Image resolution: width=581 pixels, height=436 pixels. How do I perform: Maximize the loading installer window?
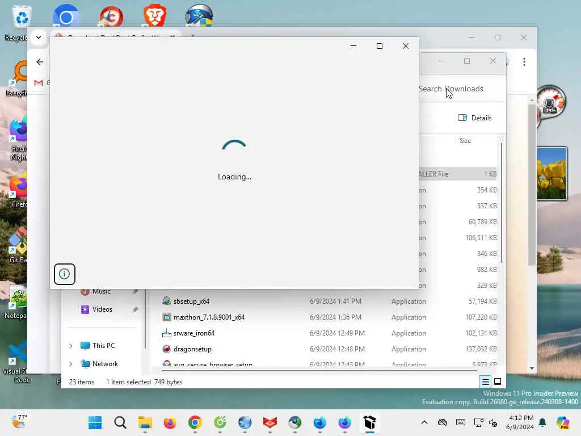coord(380,46)
